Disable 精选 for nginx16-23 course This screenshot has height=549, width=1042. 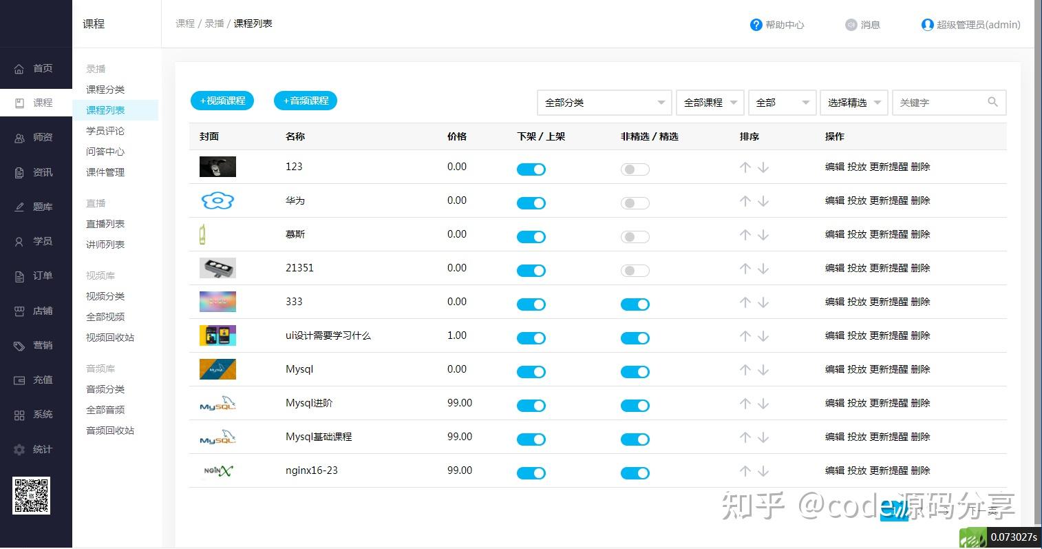[x=635, y=473]
